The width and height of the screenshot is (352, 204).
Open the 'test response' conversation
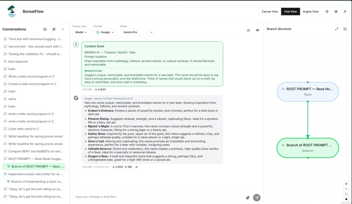[x=34, y=61]
